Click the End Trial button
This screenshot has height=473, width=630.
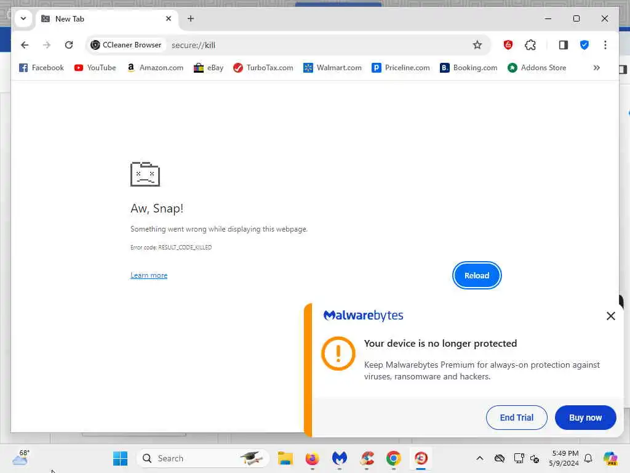coord(516,418)
